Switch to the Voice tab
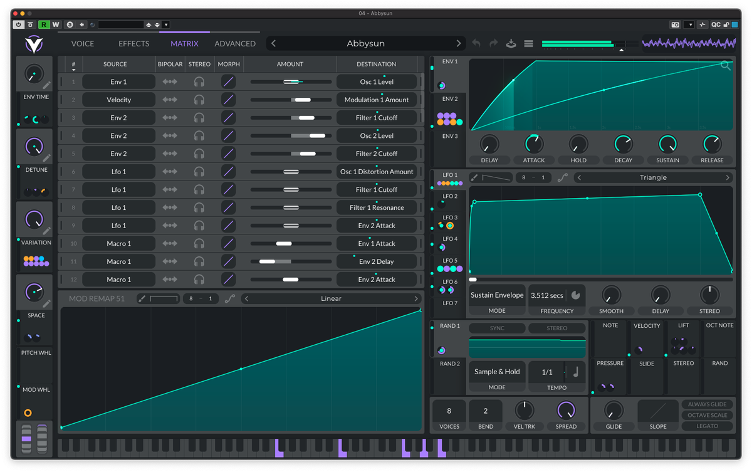752x472 pixels. point(83,43)
